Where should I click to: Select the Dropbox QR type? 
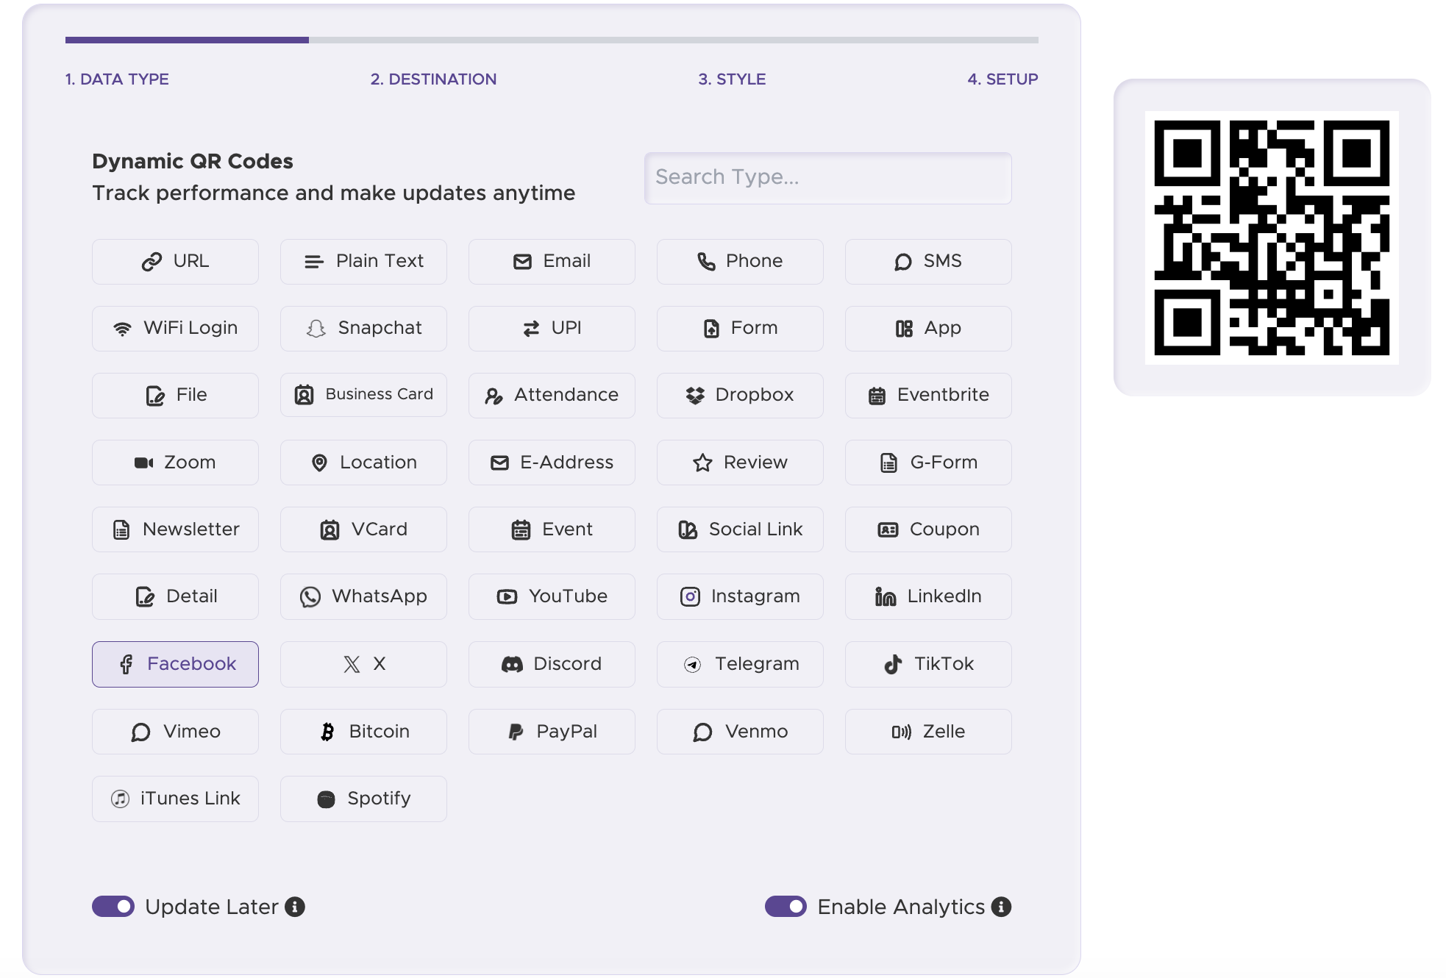point(739,395)
